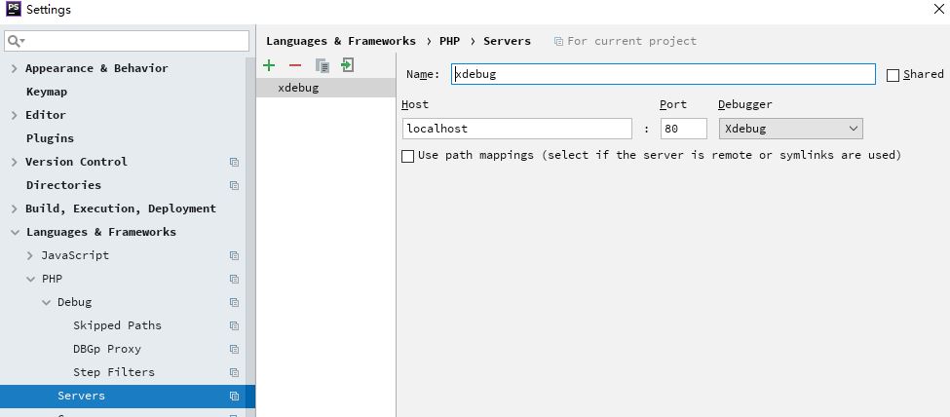Image resolution: width=950 pixels, height=417 pixels.
Task: Expand the JavaScript tree node
Action: (x=30, y=255)
